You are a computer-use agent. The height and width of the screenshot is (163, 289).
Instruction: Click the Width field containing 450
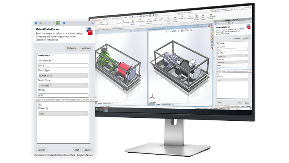tap(63, 95)
